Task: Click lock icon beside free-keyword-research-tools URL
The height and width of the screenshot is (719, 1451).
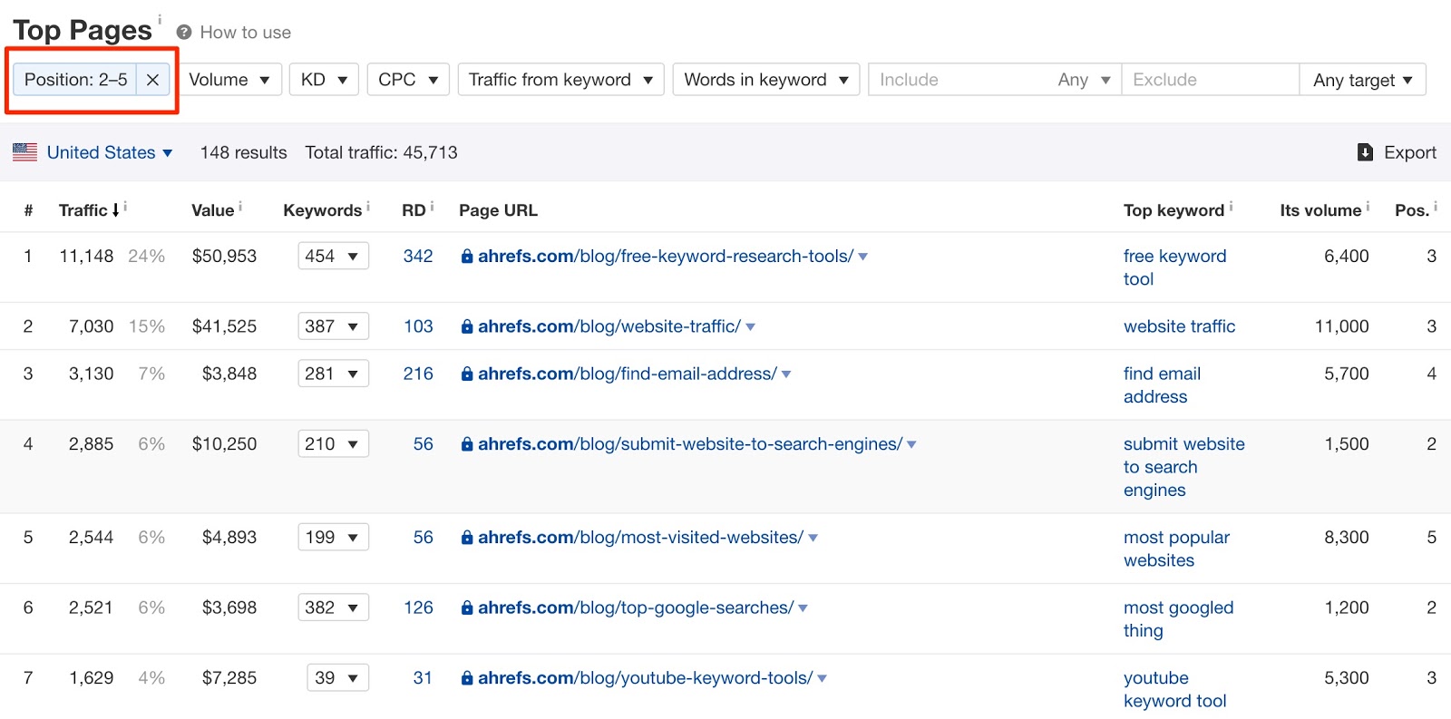Action: pyautogui.click(x=467, y=257)
